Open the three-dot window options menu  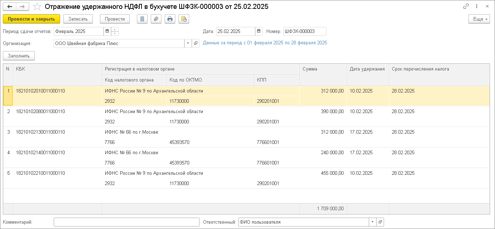point(477,6)
